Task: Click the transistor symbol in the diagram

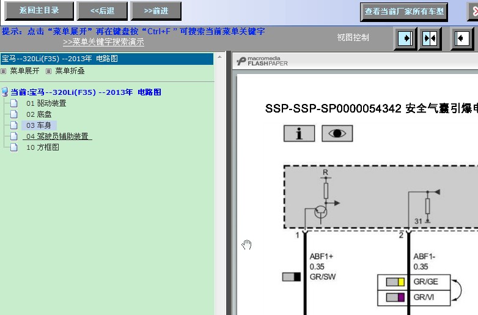Action: [320, 212]
